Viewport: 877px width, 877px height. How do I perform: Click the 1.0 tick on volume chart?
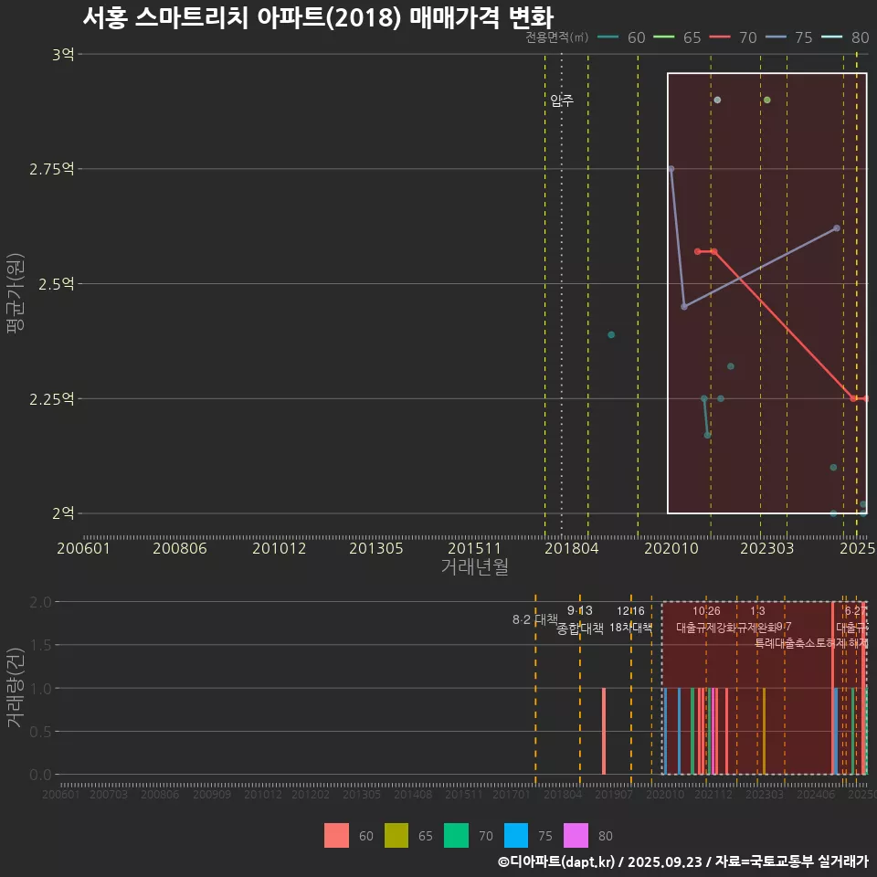tap(40, 689)
